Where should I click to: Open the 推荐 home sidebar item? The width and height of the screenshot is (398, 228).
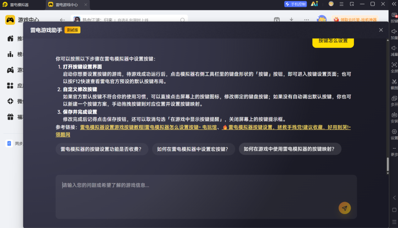click(x=15, y=39)
